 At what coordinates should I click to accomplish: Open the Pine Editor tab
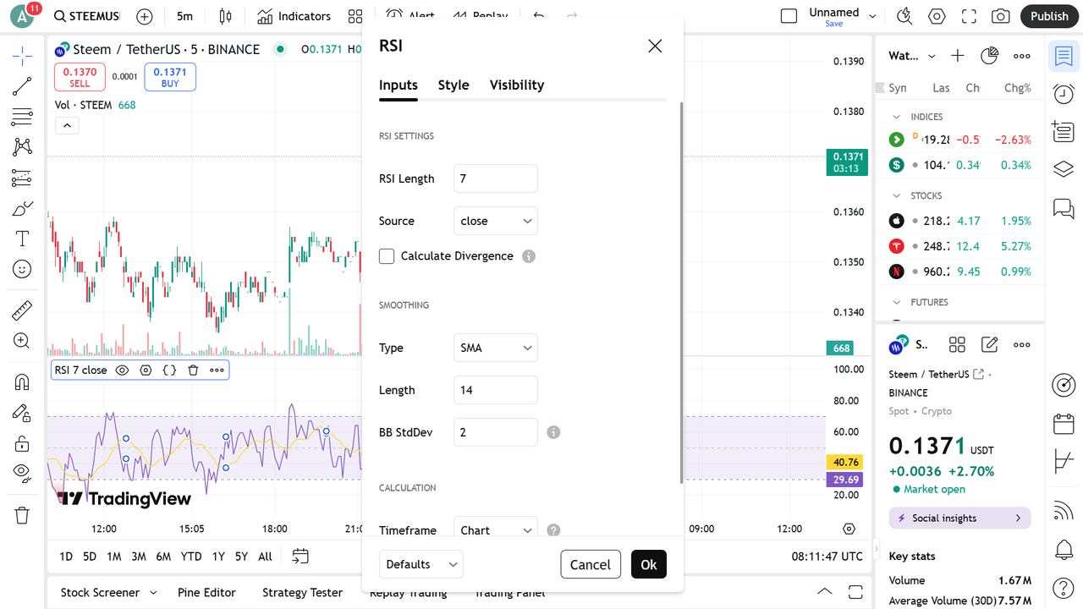(206, 592)
